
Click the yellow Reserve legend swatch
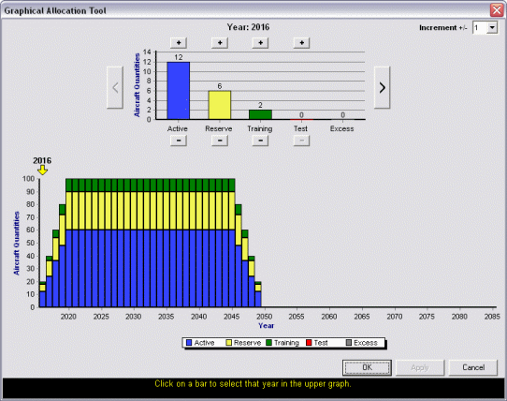click(x=229, y=343)
